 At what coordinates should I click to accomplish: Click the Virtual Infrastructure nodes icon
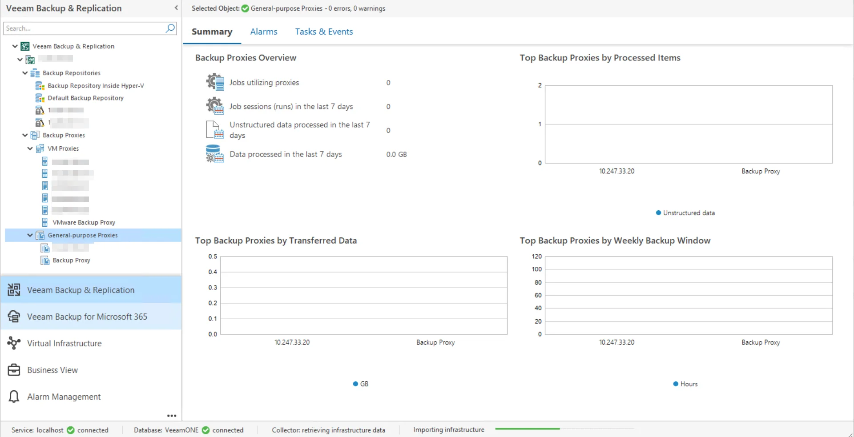(14, 343)
